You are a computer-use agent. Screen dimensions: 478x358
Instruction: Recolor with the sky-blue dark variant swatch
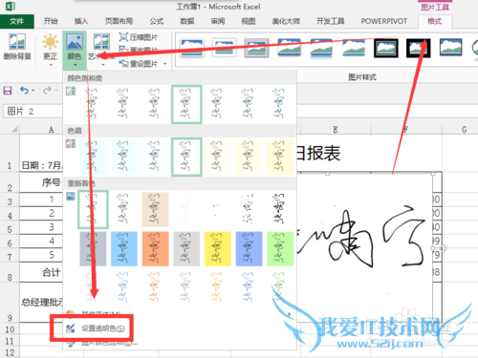(124, 248)
